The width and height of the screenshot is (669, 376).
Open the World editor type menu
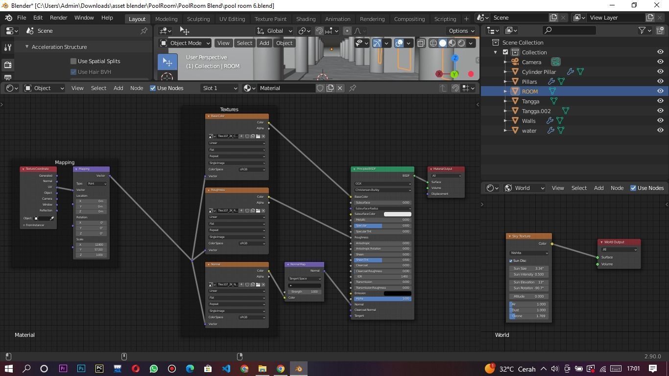[x=492, y=188]
